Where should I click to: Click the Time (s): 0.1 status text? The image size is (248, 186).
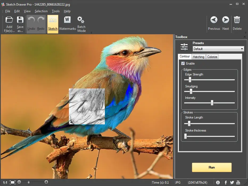coord(160,183)
